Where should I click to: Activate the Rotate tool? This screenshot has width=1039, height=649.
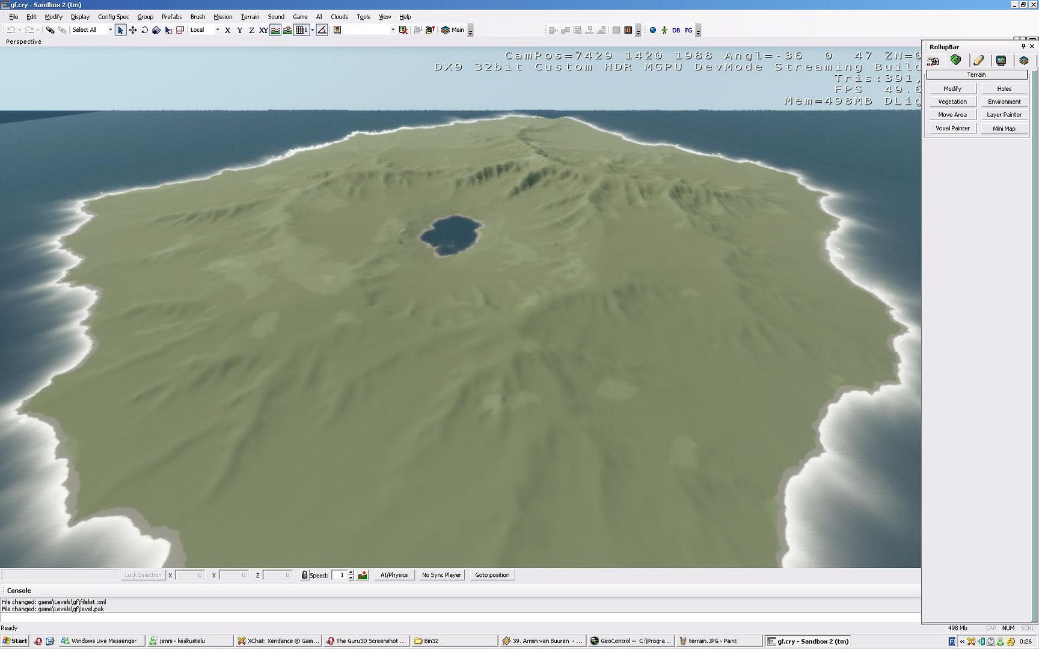coord(144,30)
